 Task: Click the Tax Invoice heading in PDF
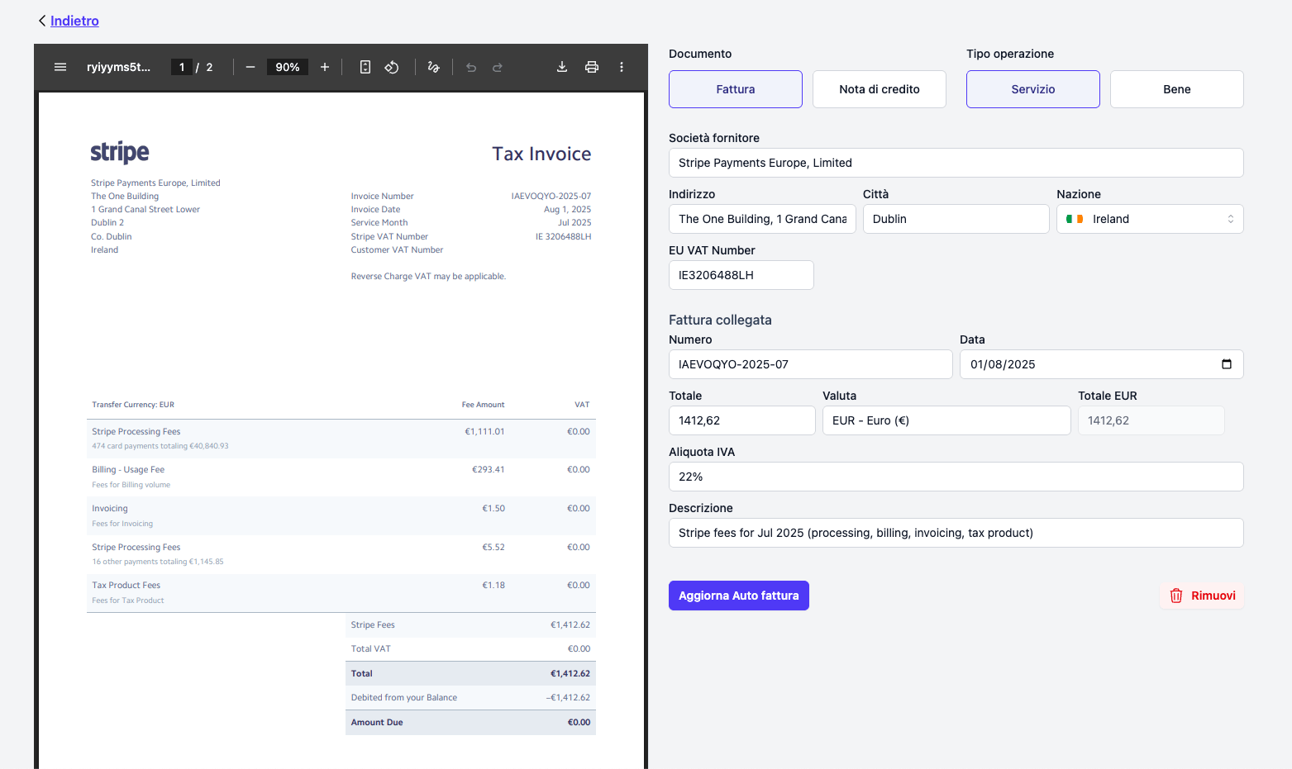541,154
